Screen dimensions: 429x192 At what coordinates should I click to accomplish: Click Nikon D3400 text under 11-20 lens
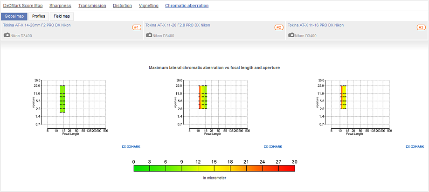(x=163, y=36)
